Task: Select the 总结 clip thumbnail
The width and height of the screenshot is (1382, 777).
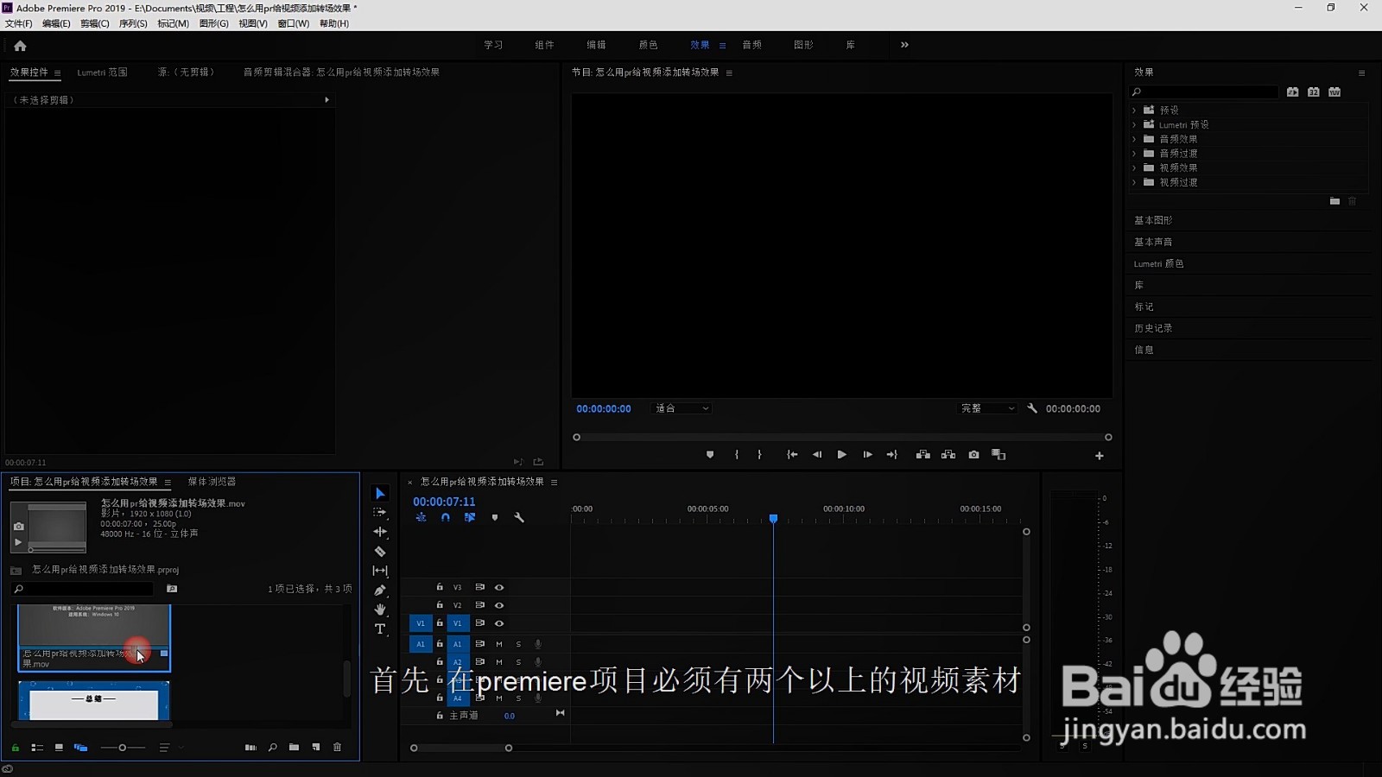Action: (94, 700)
